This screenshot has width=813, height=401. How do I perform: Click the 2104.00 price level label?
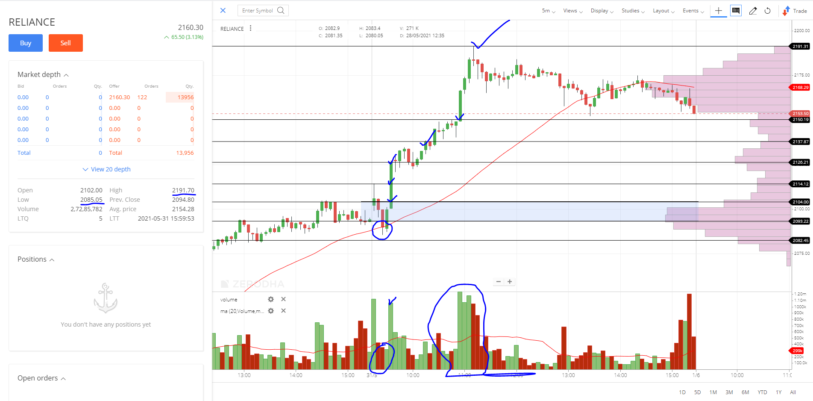pyautogui.click(x=799, y=202)
